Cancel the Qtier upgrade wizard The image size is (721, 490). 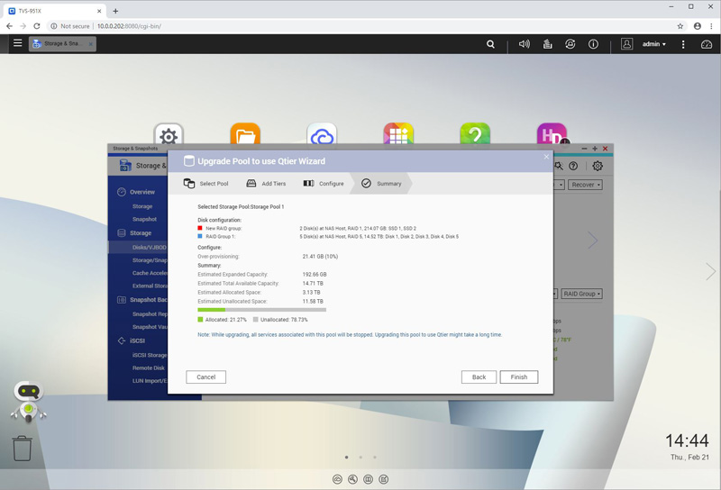(x=206, y=377)
